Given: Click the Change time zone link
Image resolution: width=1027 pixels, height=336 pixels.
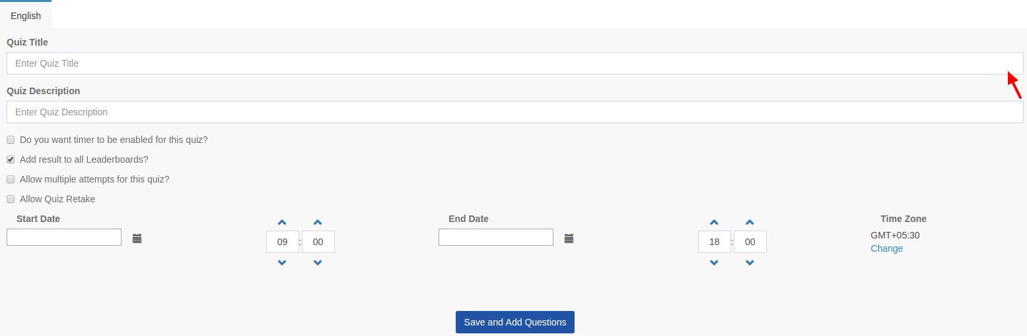Looking at the screenshot, I should [886, 248].
